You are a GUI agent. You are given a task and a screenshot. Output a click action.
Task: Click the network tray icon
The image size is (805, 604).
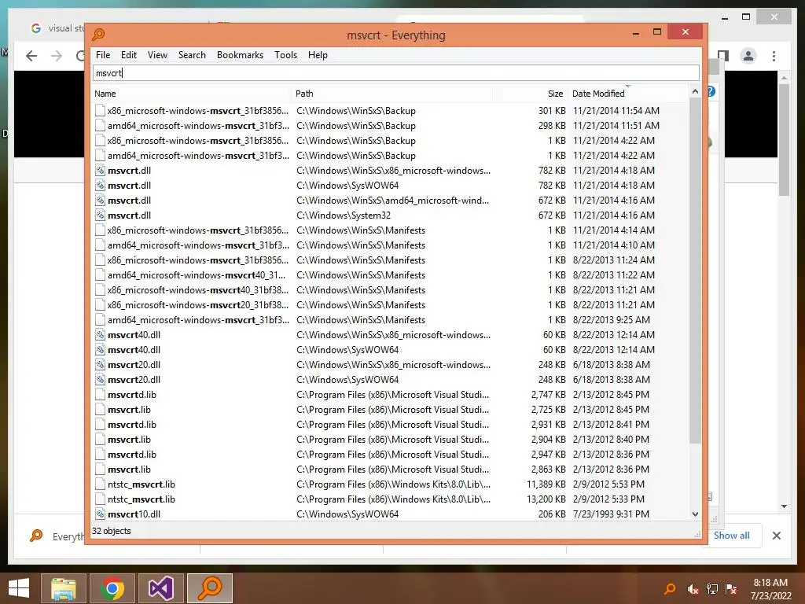tap(712, 589)
